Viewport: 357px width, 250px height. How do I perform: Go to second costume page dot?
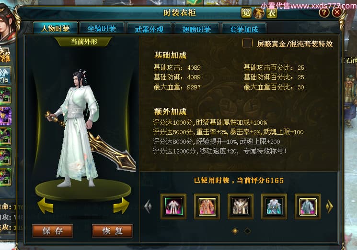[247, 231]
